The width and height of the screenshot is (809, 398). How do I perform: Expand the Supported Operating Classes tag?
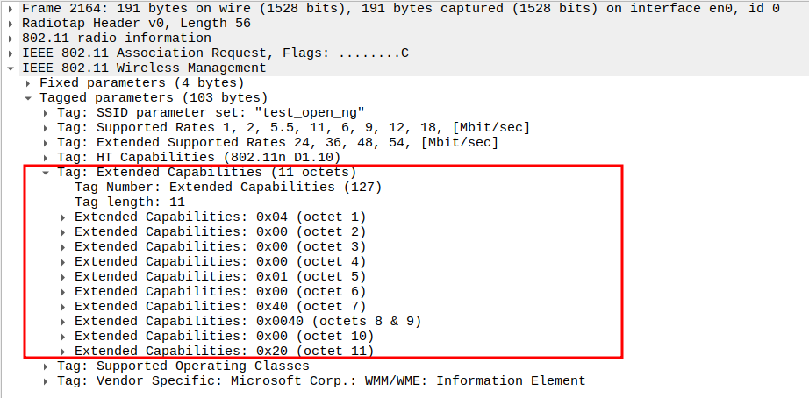47,366
